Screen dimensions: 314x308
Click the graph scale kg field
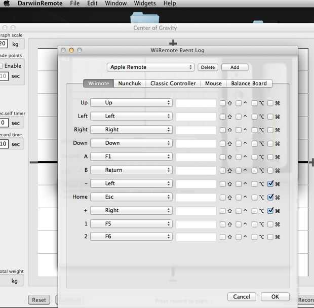coord(4,44)
